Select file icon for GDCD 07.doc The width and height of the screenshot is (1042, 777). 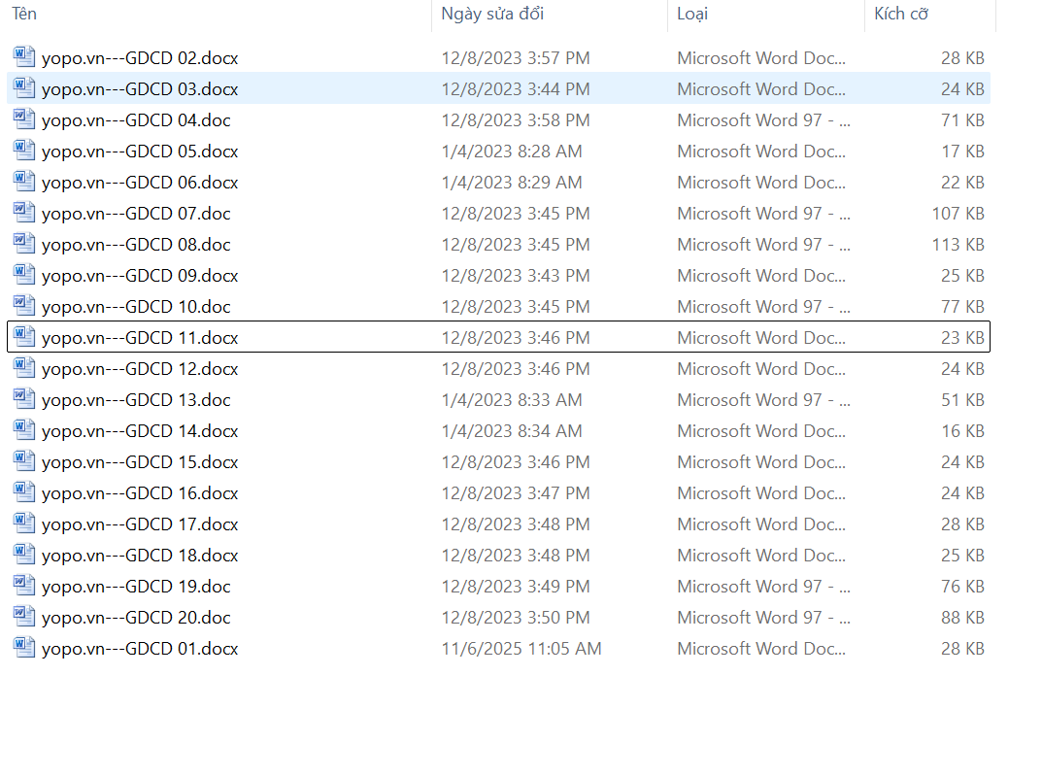point(24,213)
